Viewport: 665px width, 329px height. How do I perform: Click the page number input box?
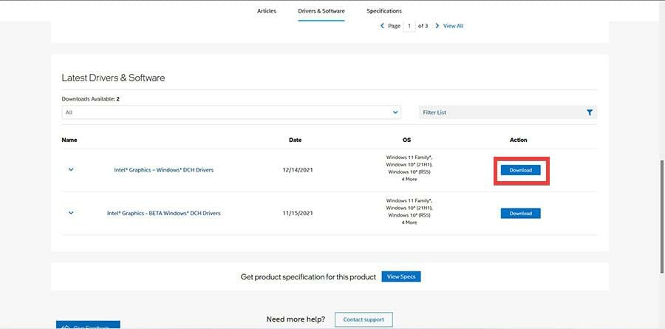pos(409,26)
